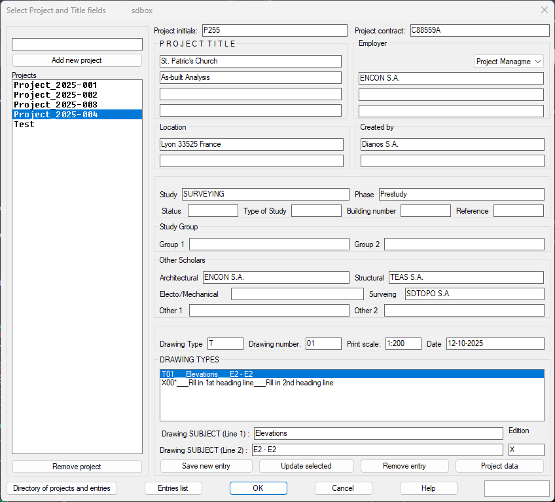Screen dimensions: 555x502
Task: Open Project data button
Action: point(499,466)
